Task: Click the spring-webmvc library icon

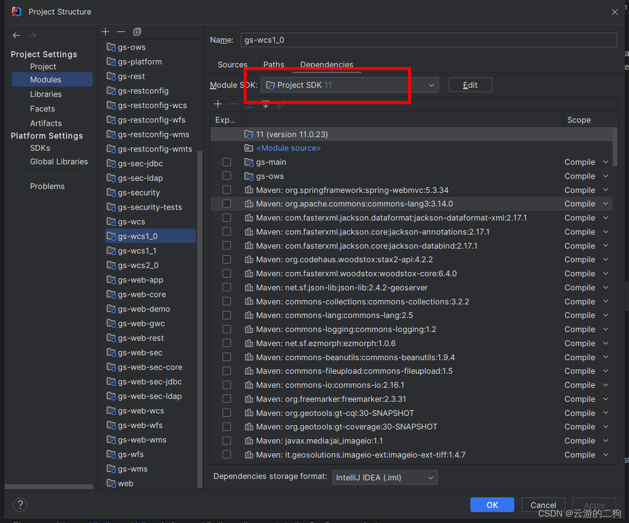Action: click(249, 190)
